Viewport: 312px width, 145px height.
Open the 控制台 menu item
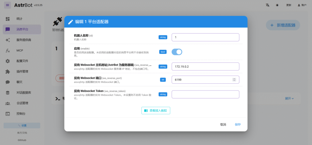point(22,114)
